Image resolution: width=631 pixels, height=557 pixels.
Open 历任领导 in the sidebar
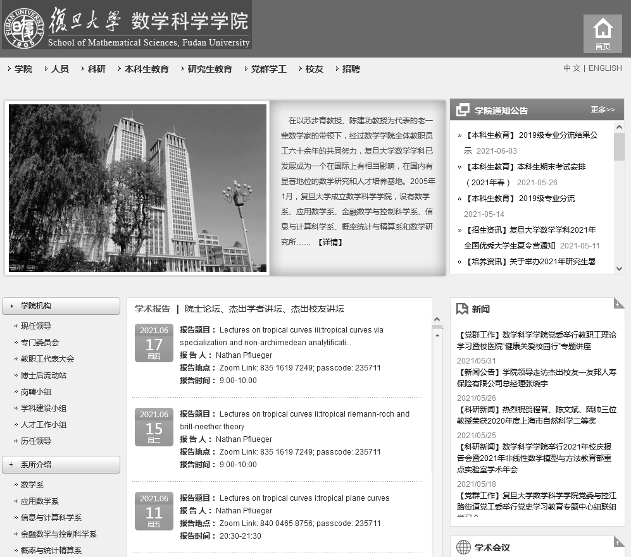coord(36,441)
